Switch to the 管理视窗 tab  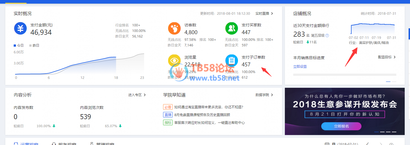coord(102,144)
